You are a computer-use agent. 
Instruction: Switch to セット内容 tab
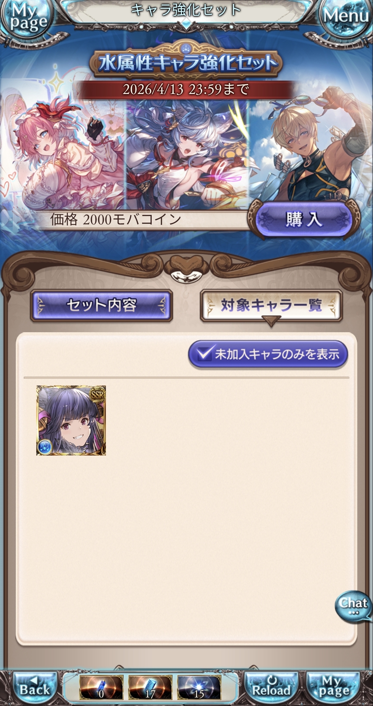pyautogui.click(x=101, y=305)
